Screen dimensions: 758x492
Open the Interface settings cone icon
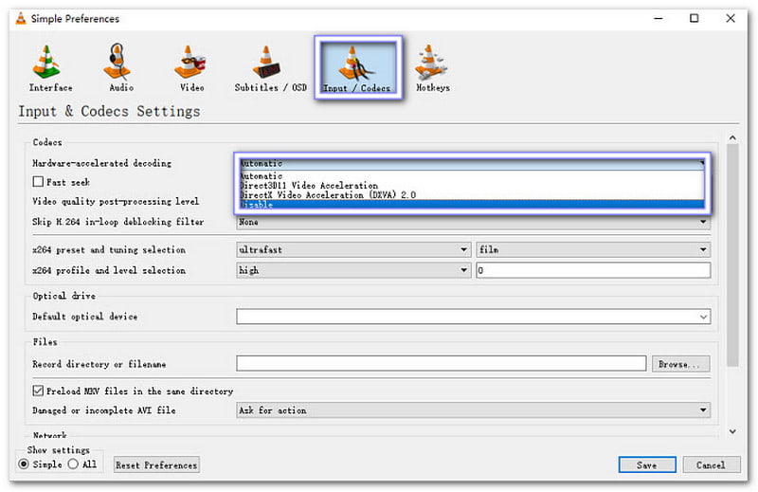coord(50,63)
